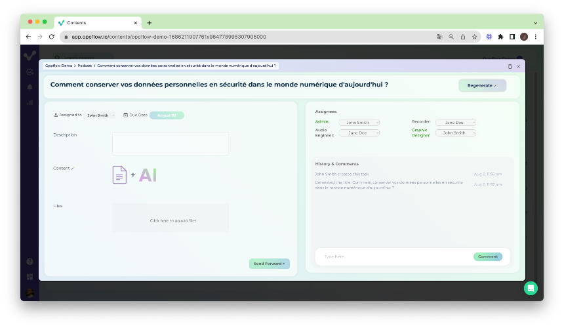
Task: Click the pencil icon beside Content label
Action: [73, 169]
